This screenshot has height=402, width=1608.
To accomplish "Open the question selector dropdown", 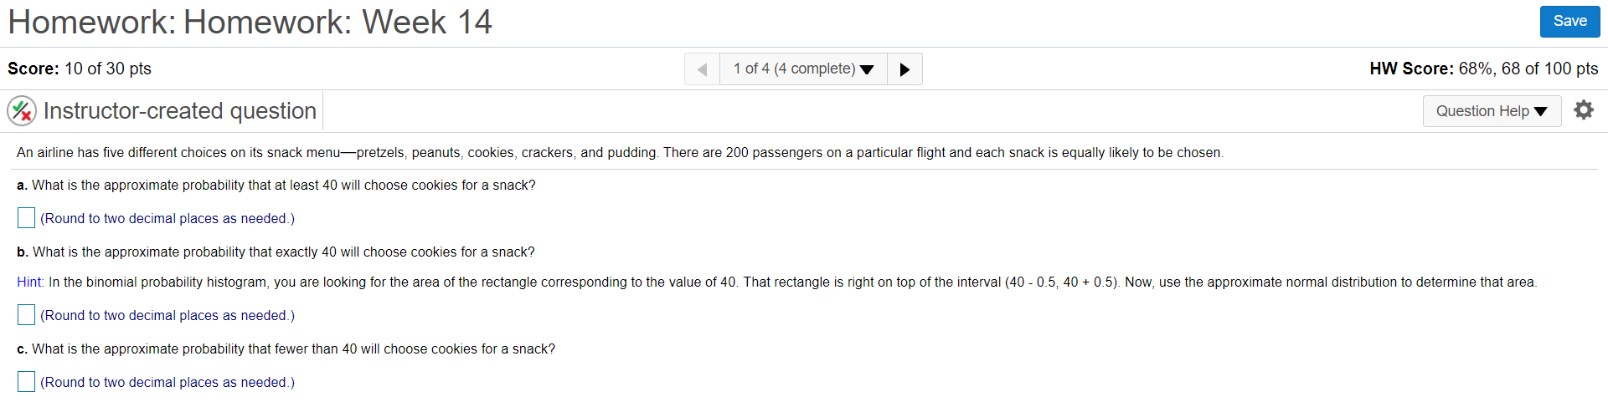I will [x=803, y=69].
